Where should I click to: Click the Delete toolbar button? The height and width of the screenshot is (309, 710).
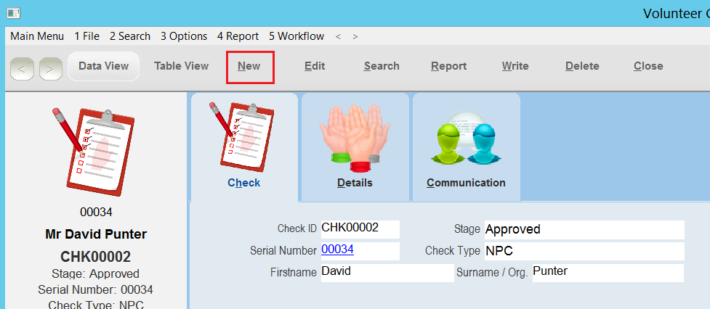pyautogui.click(x=582, y=67)
